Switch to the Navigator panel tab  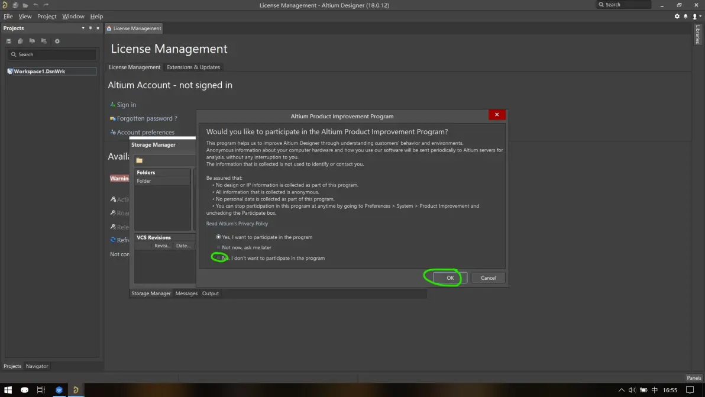coord(37,366)
